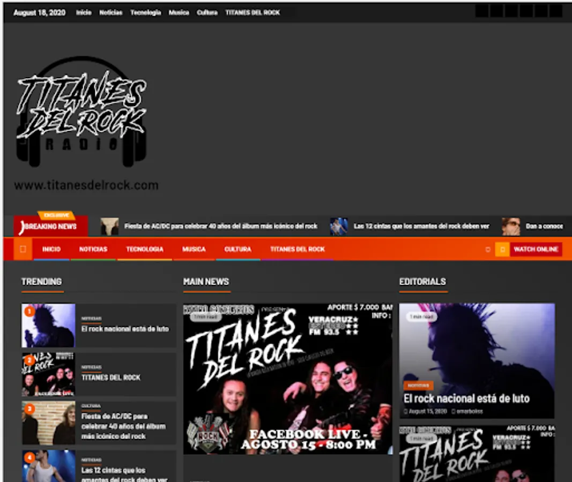Click the EXCLUSIVE badge above Breaking News
Image resolution: width=572 pixels, height=482 pixels.
56,215
